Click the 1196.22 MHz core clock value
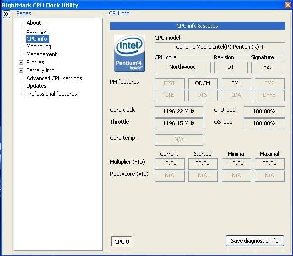 click(x=179, y=112)
